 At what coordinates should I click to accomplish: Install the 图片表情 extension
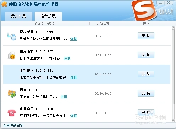click(146, 55)
